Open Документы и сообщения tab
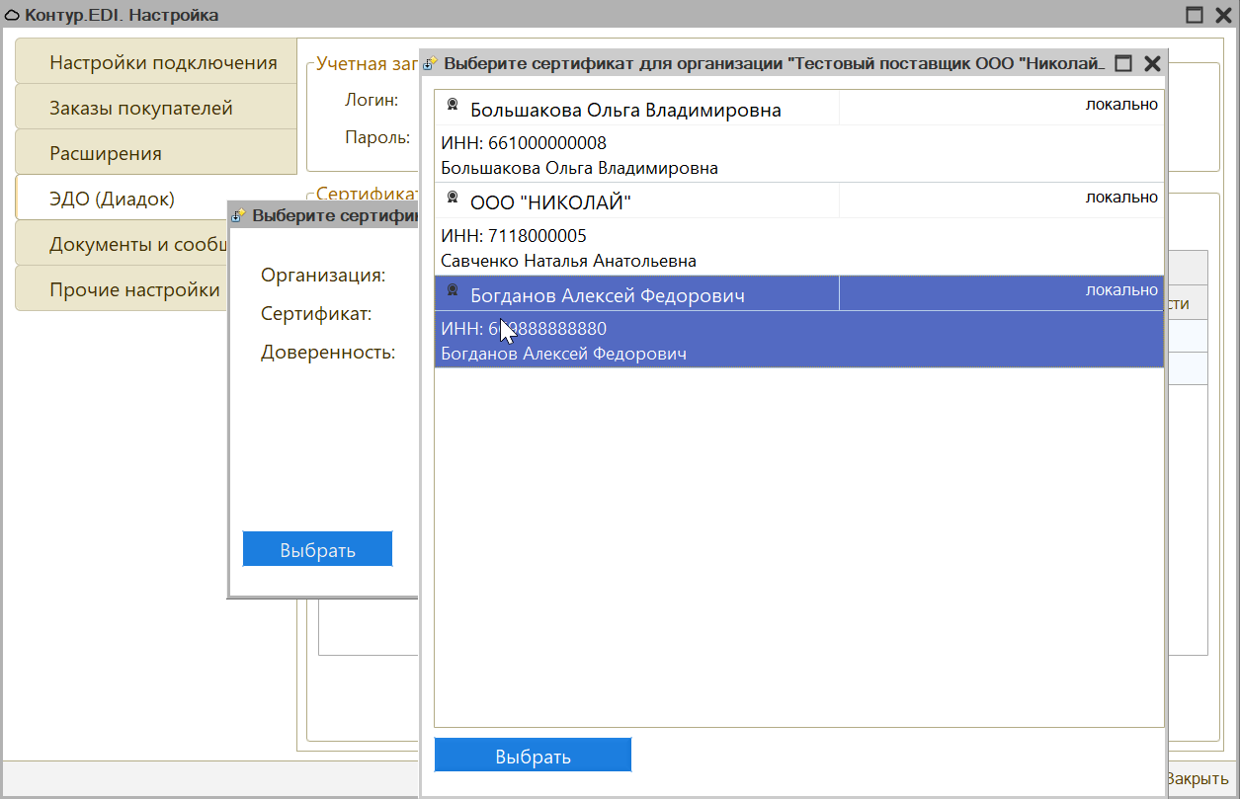 coord(123,243)
